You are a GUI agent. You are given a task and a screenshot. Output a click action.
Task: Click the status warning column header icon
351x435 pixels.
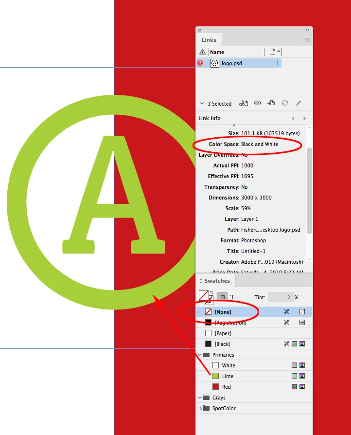202,52
